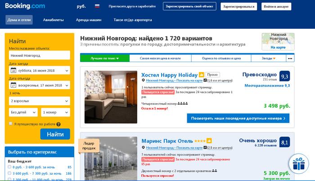The width and height of the screenshot is (315, 181).
Task: Click the Russian flag language icon
Action: (97, 7)
